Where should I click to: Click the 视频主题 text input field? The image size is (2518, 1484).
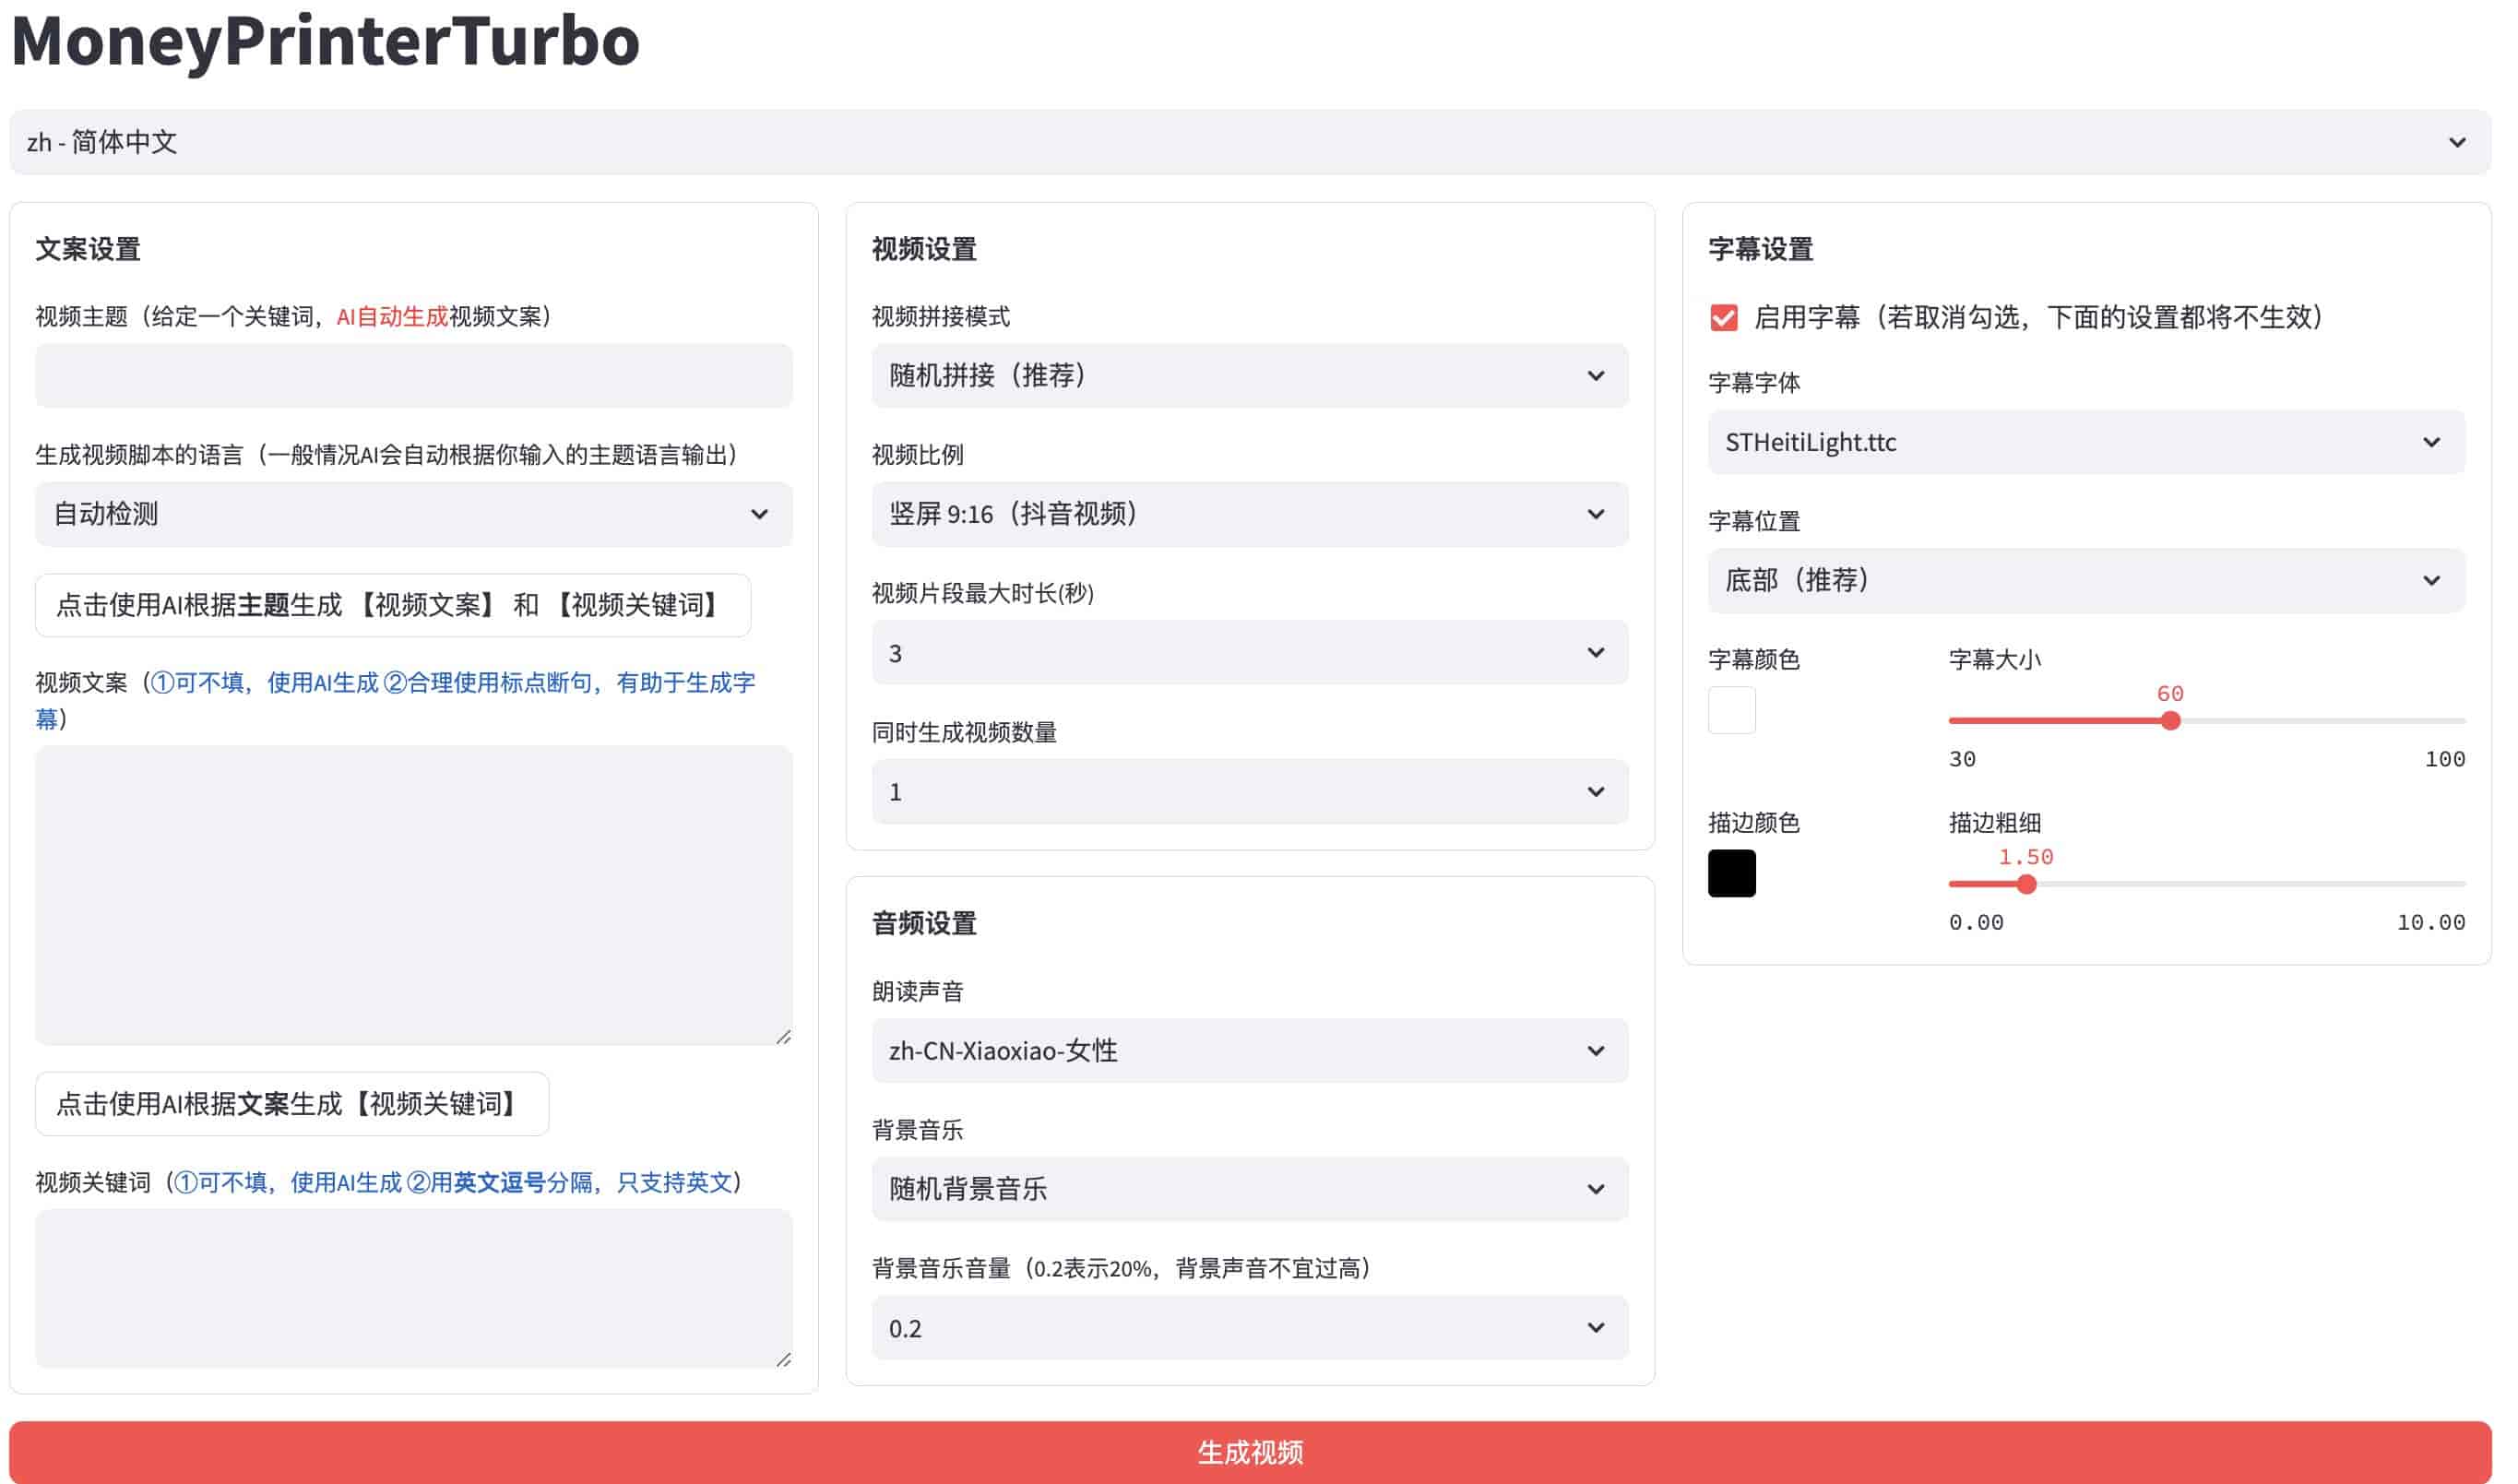click(413, 376)
